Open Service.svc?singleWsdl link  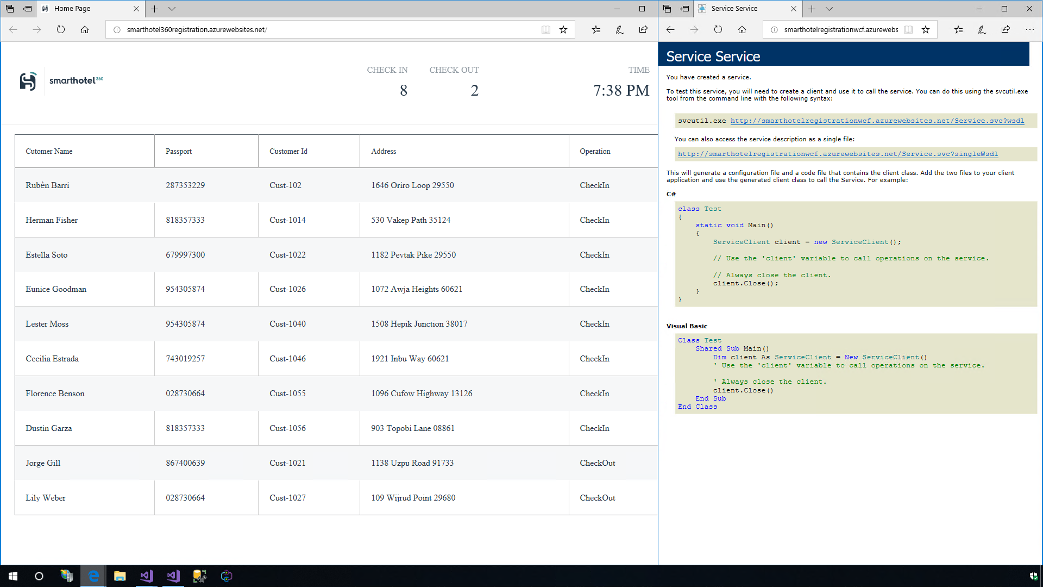[837, 154]
